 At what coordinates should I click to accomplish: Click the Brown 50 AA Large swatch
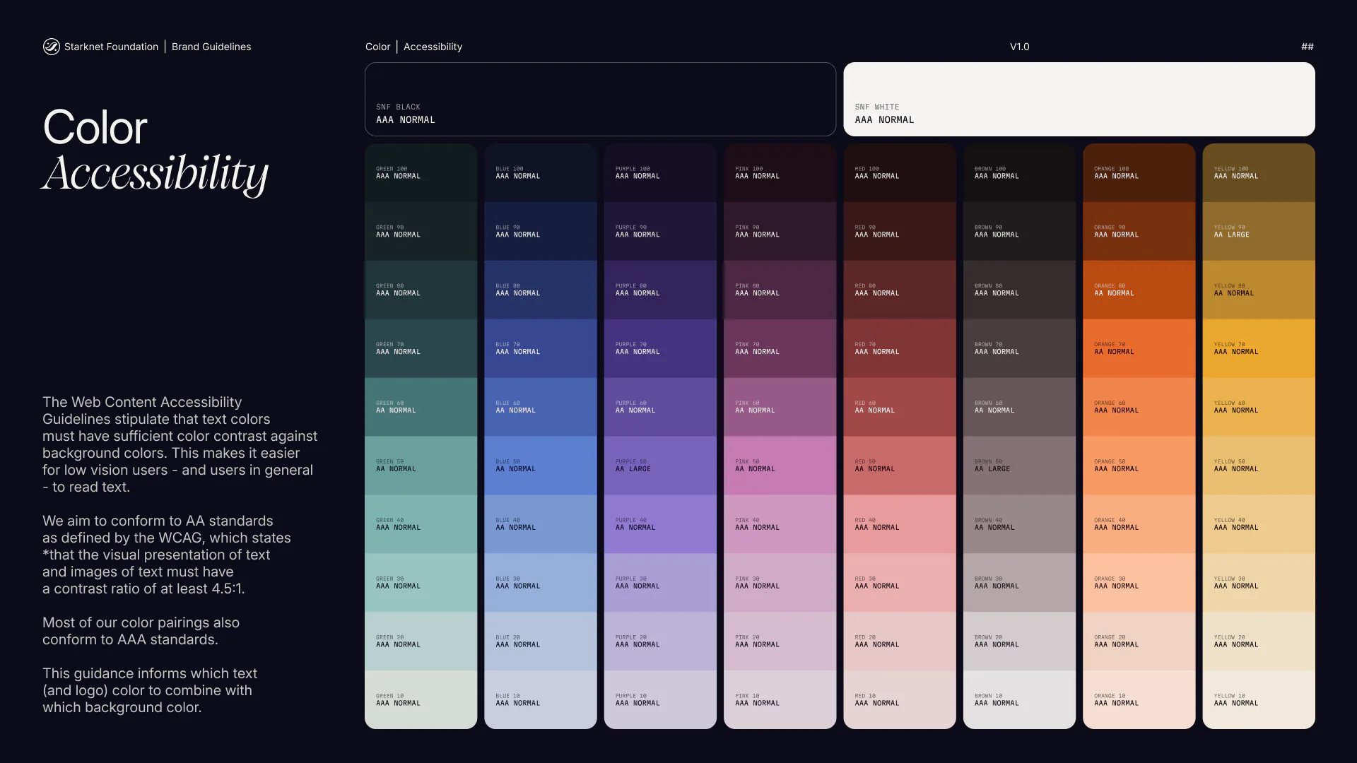pyautogui.click(x=1019, y=466)
